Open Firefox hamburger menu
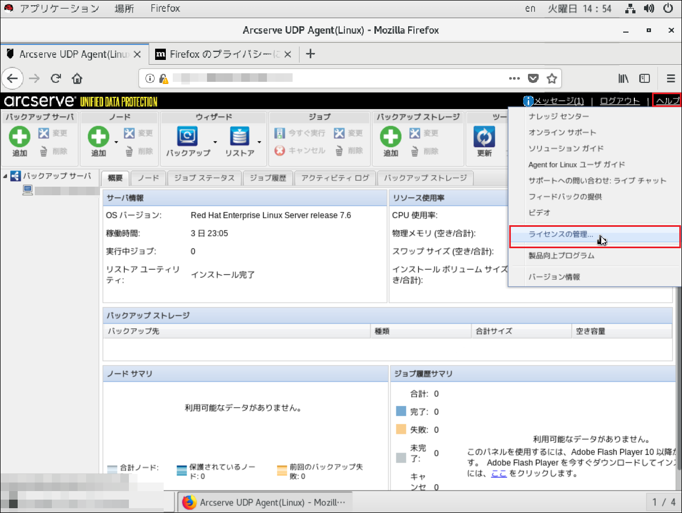682x513 pixels. [x=671, y=79]
